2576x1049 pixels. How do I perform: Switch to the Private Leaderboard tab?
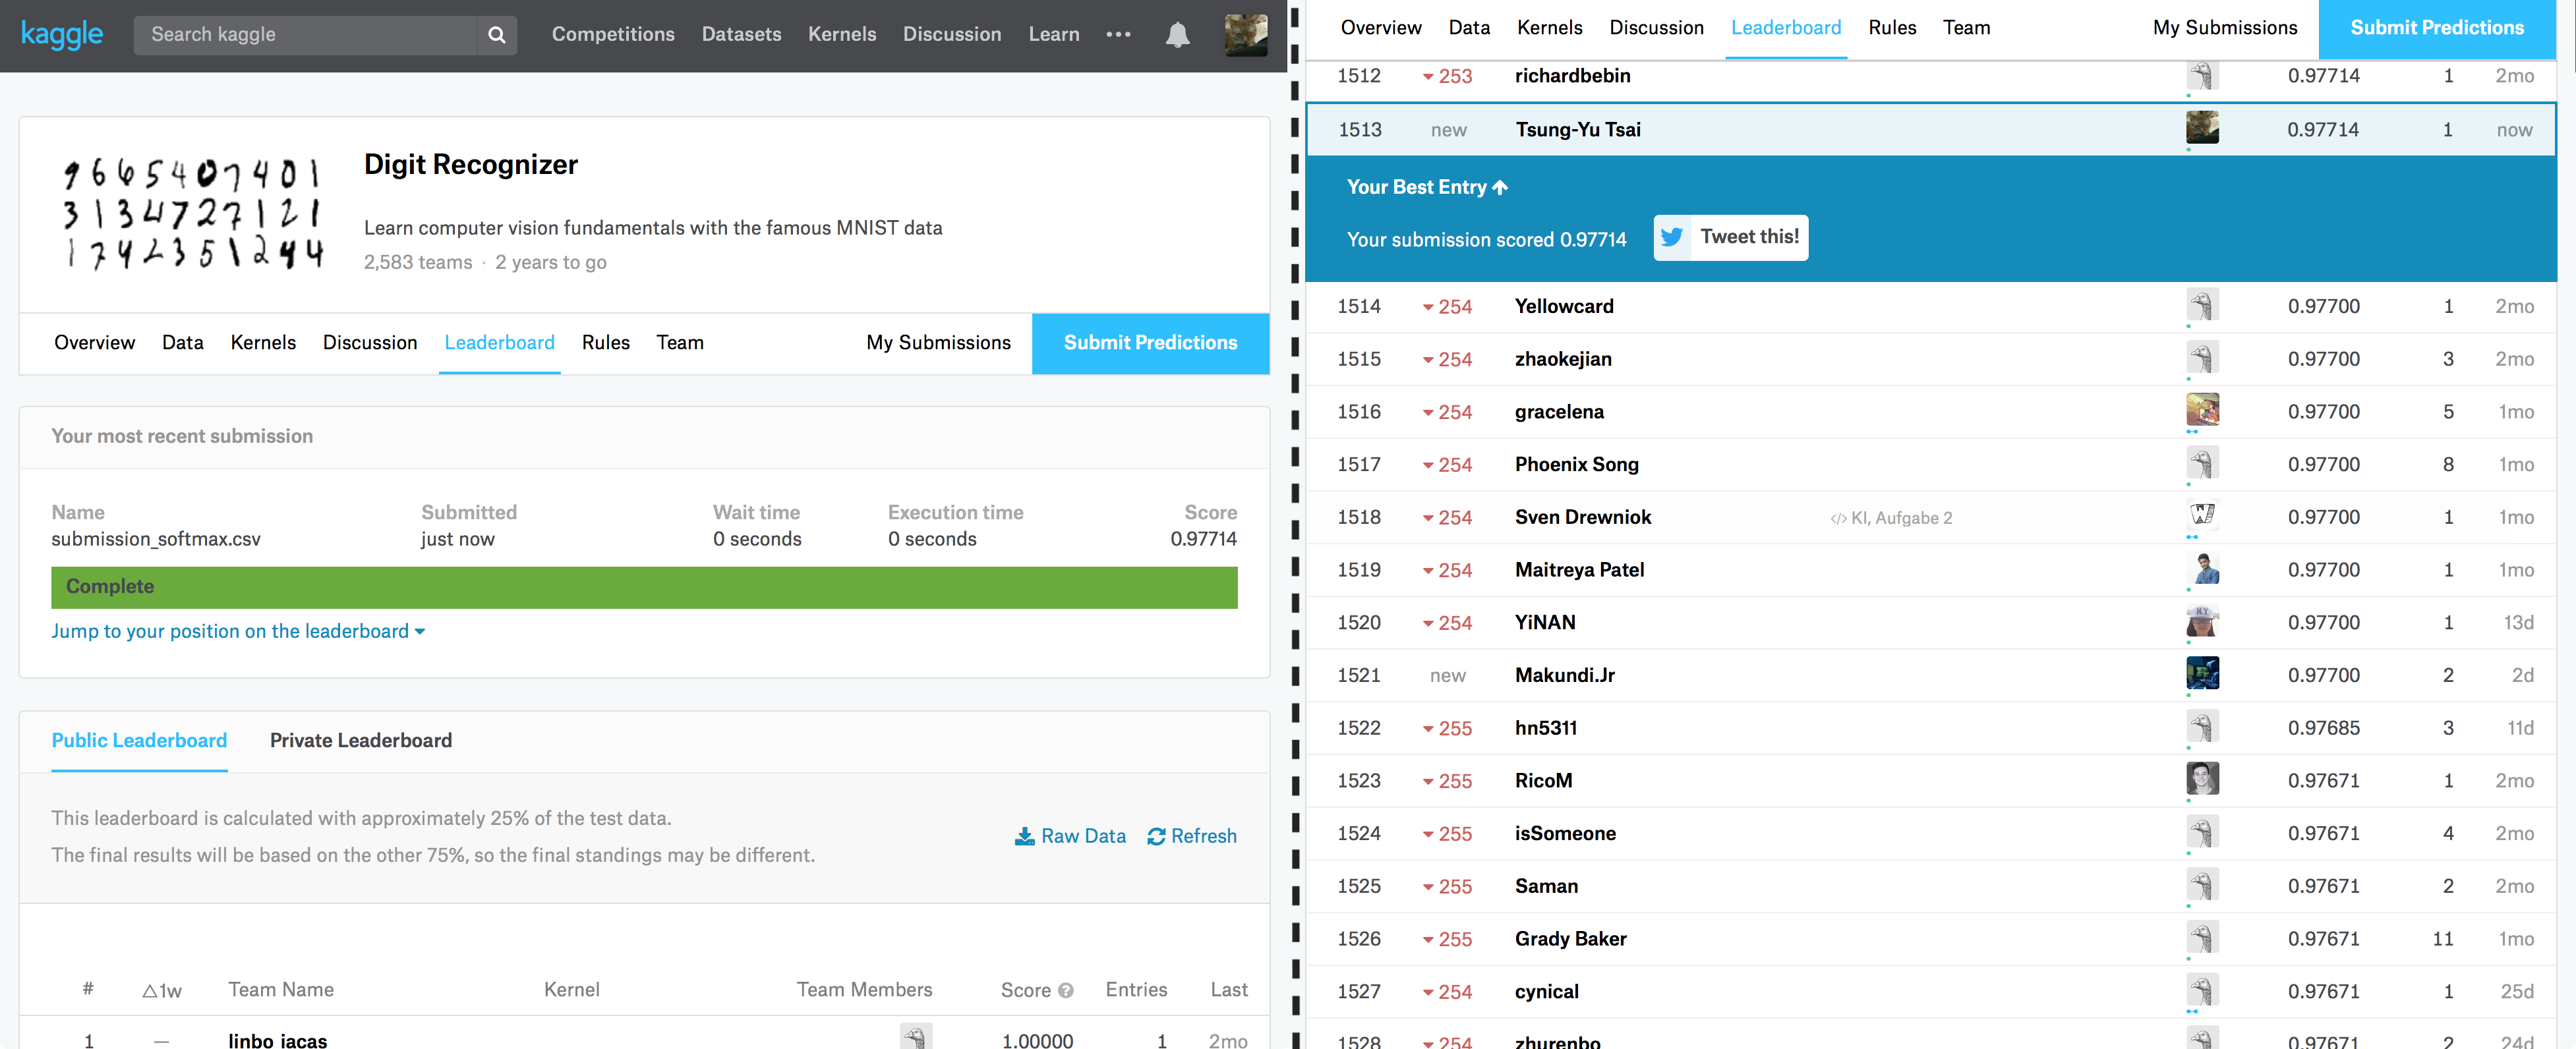[x=360, y=740]
